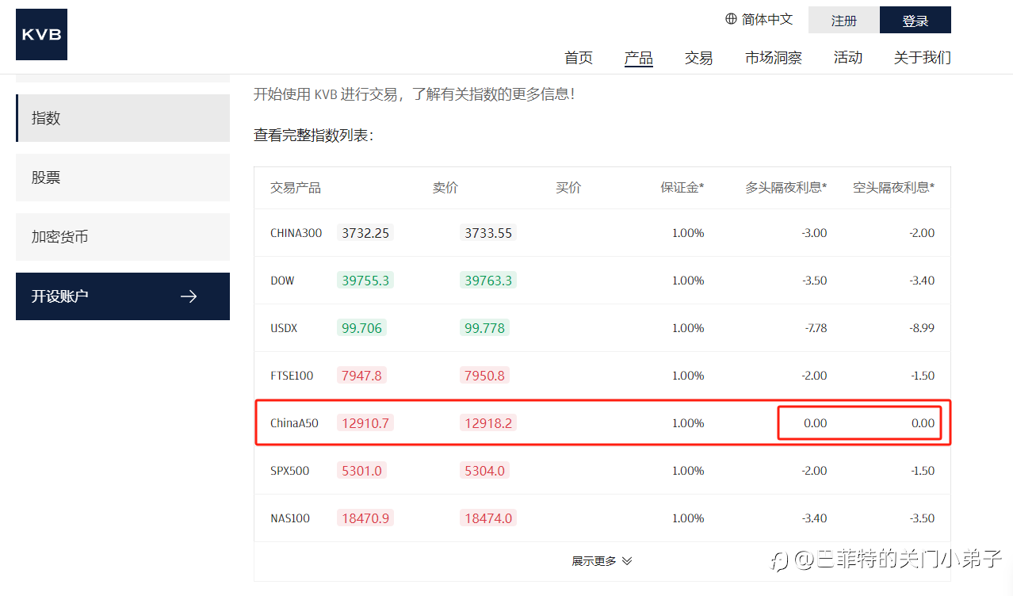Click USDX long swap value -7.78
Viewport: 1013px width, 596px height.
click(814, 328)
